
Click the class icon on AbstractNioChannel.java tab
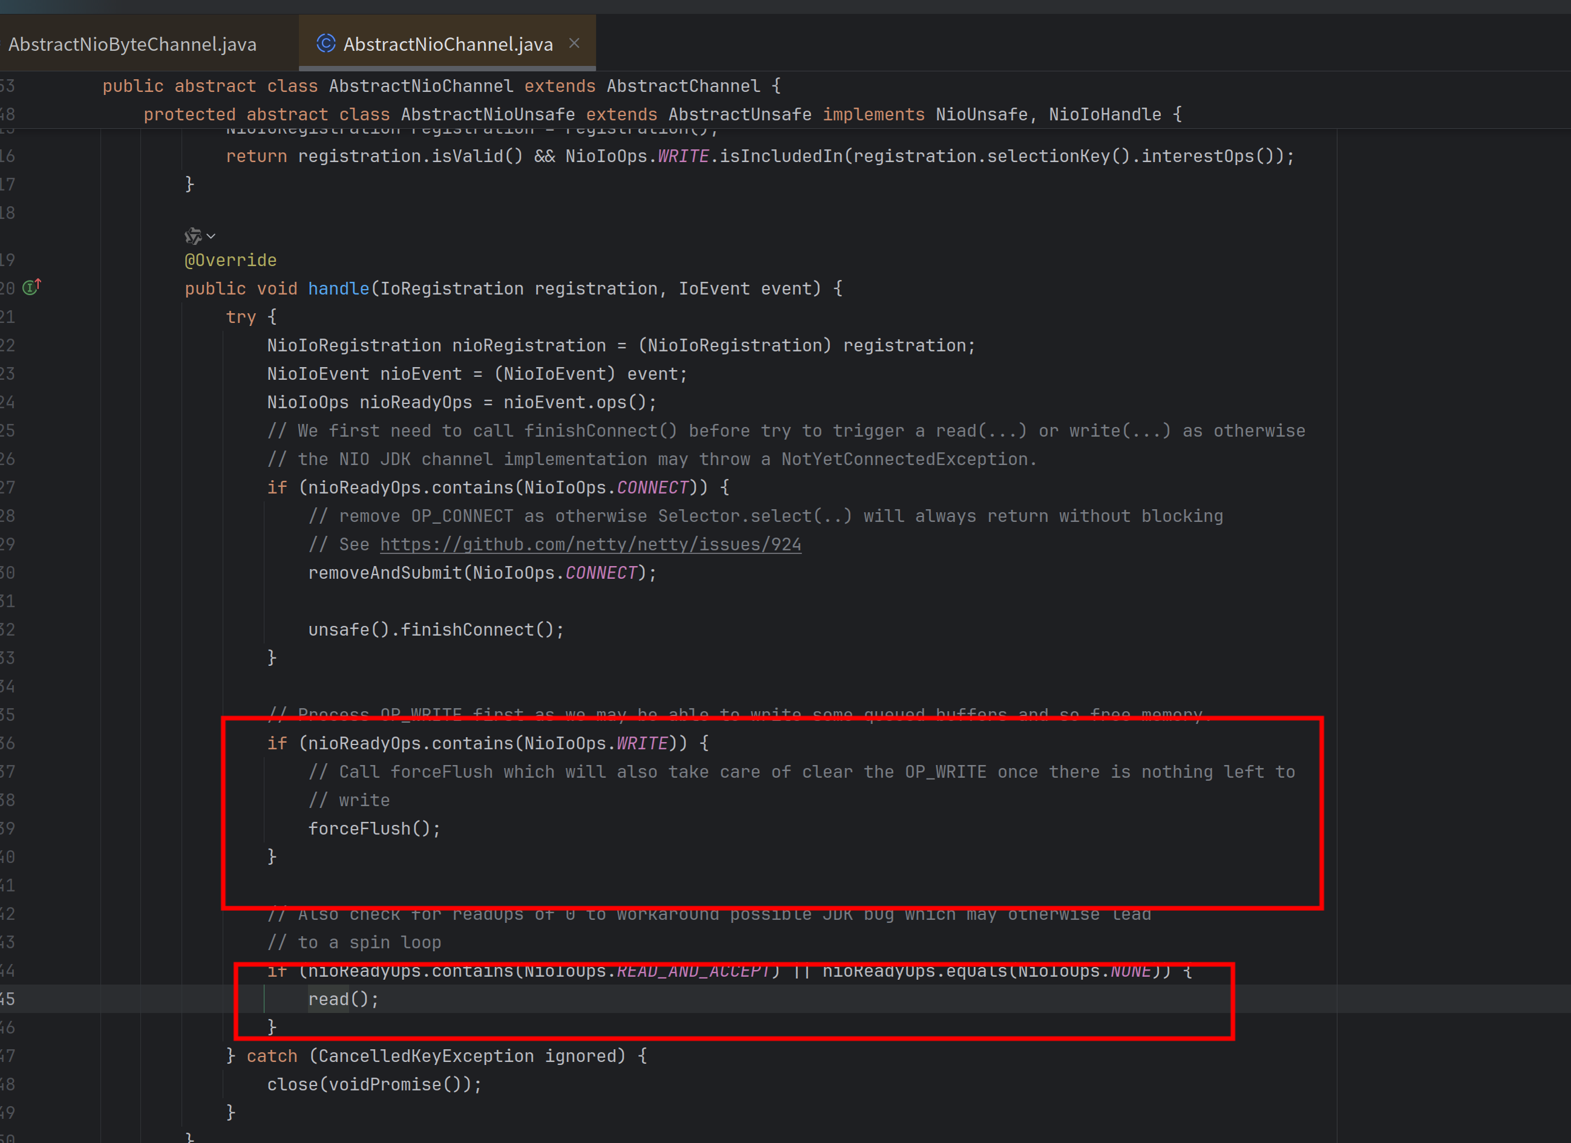[x=325, y=44]
